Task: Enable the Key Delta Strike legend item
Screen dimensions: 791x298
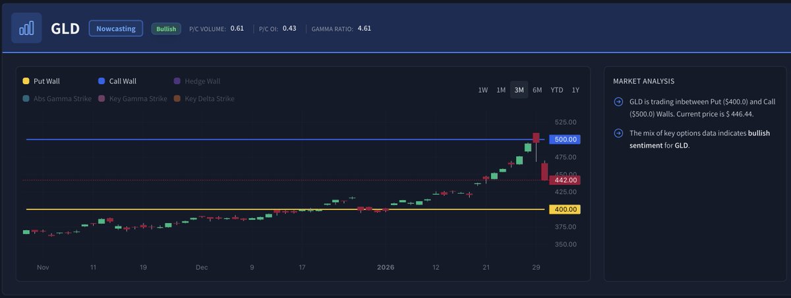Action: (x=204, y=99)
